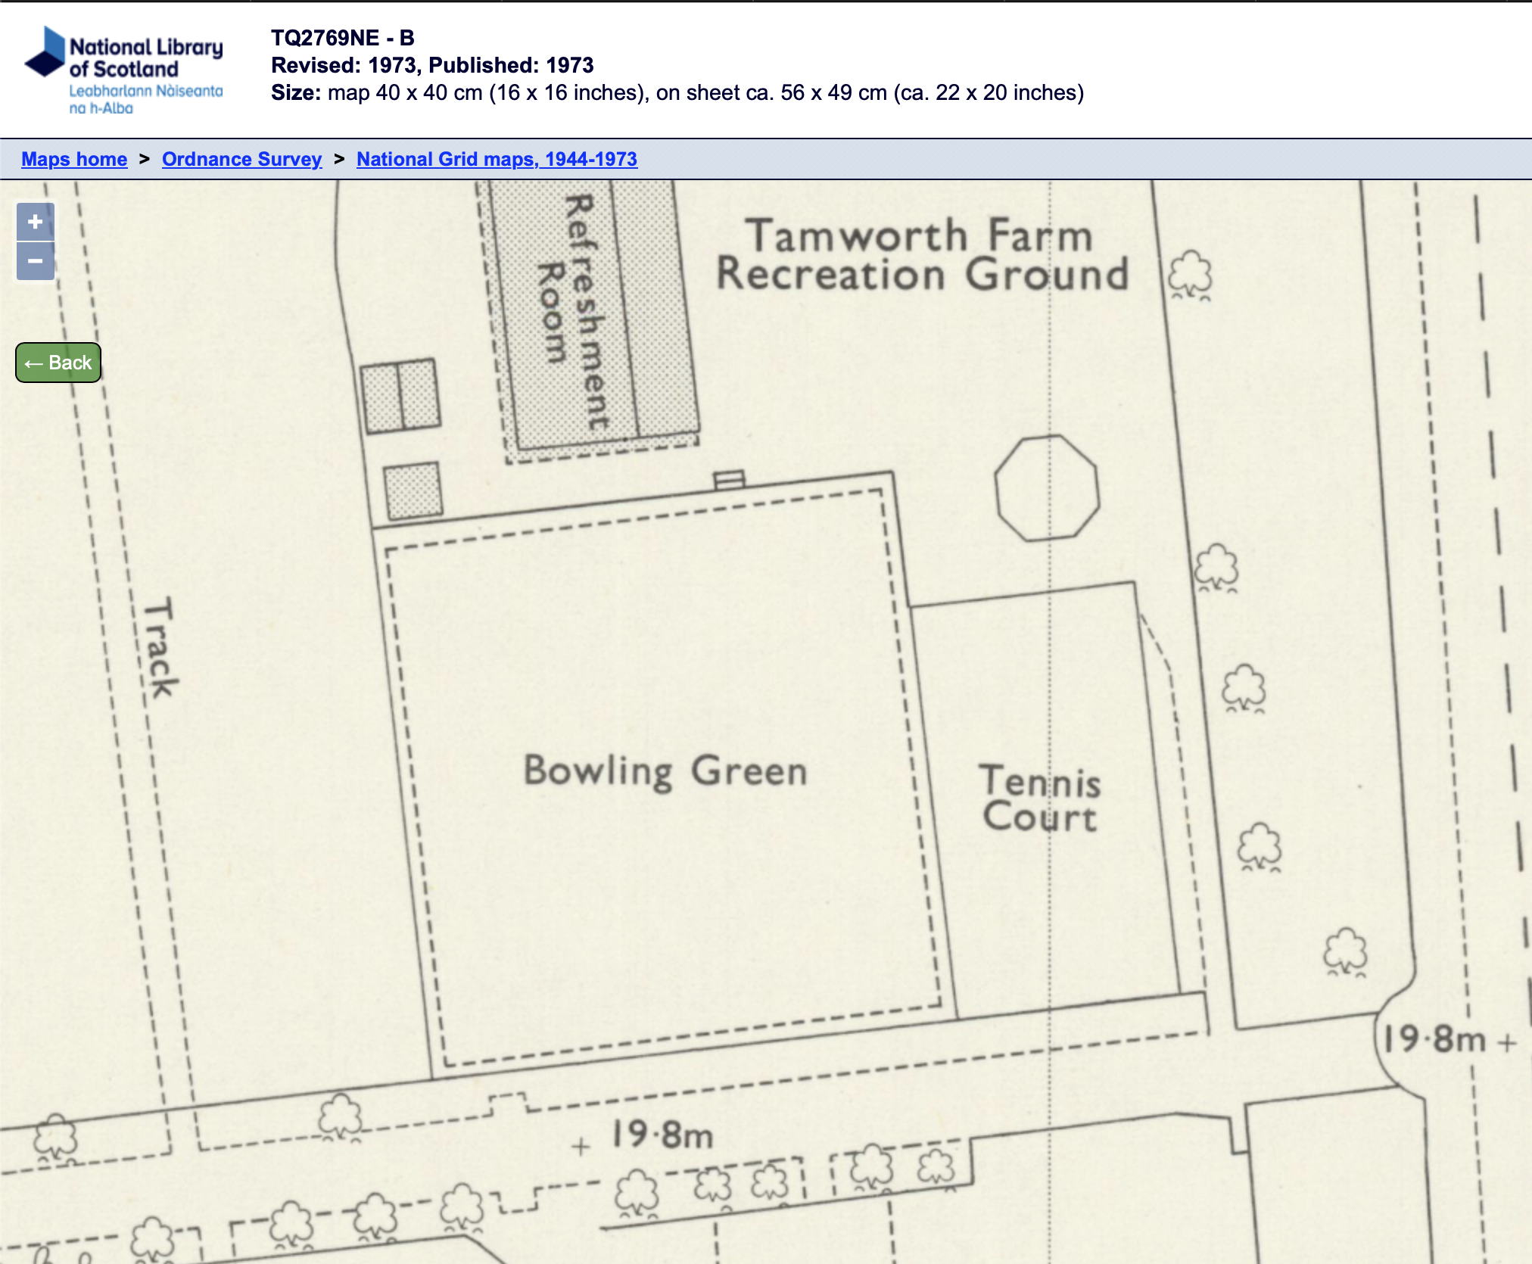Open National Grid maps, 1944-1973 link
Image resolution: width=1532 pixels, height=1264 pixels.
497,159
